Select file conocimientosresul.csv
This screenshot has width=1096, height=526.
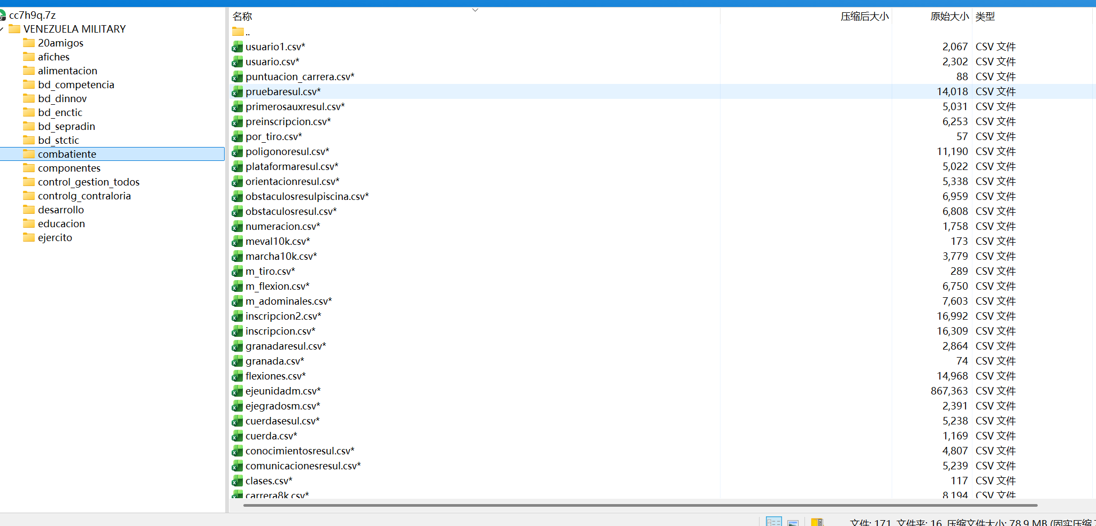tap(300, 451)
